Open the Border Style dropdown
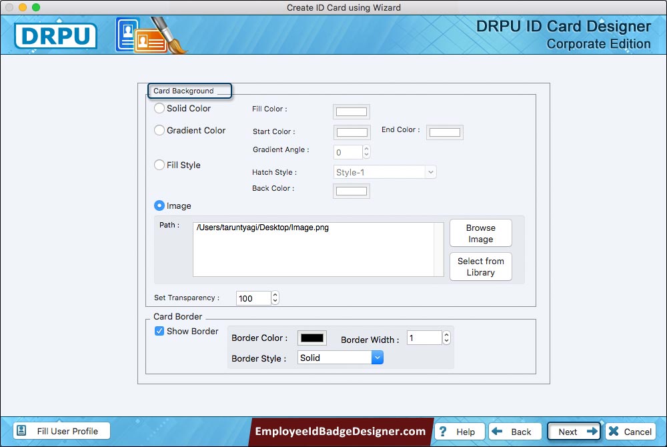Image resolution: width=667 pixels, height=447 pixels. 340,358
